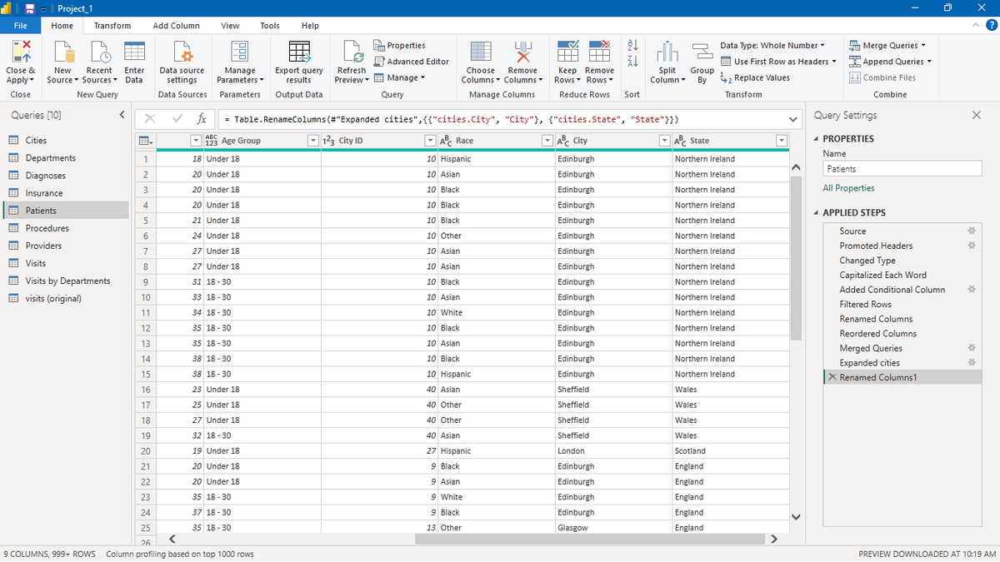The image size is (1000, 562).
Task: Open gear settings for Source step
Action: click(971, 231)
